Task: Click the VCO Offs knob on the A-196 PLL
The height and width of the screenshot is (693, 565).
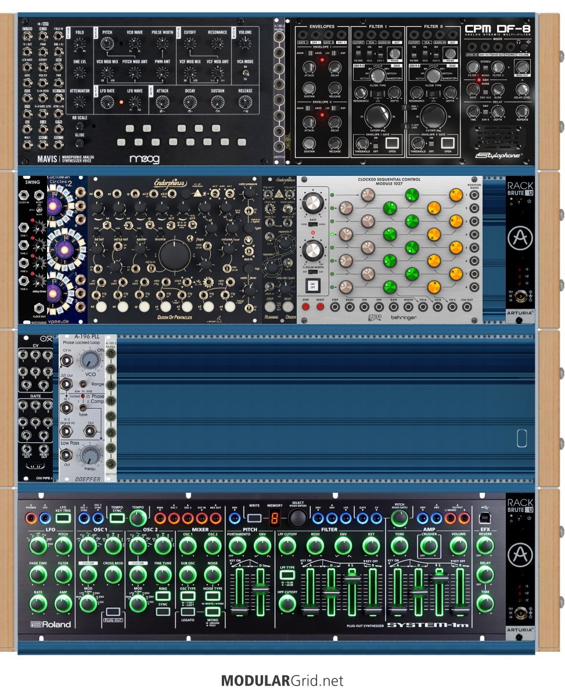Action: click(x=90, y=361)
